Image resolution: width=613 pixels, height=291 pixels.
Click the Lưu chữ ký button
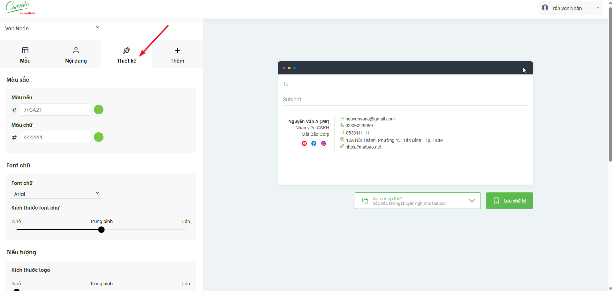point(509,201)
